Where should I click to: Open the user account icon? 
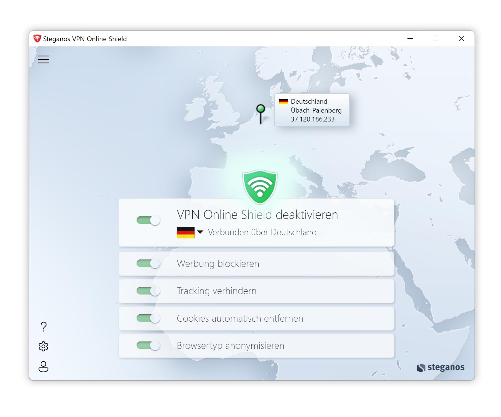[43, 367]
